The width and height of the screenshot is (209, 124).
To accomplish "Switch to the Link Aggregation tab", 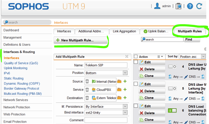I will pyautogui.click(x=124, y=31).
